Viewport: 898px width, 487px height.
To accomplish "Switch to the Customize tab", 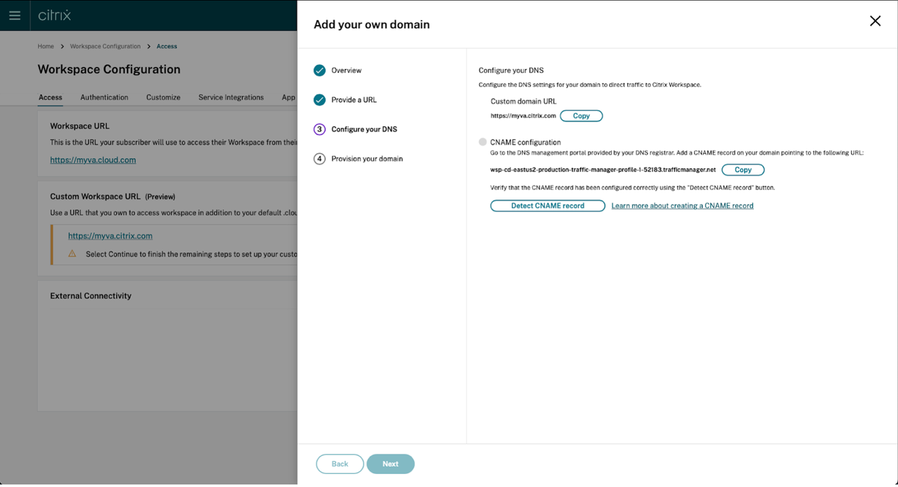I will point(163,97).
